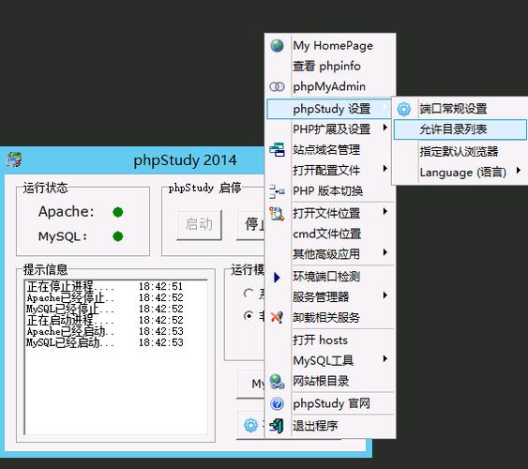Select 允许目录列表 in the submenu
This screenshot has width=528, height=469.
click(460, 129)
